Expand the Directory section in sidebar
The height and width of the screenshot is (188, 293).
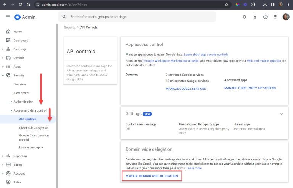click(x=3, y=49)
